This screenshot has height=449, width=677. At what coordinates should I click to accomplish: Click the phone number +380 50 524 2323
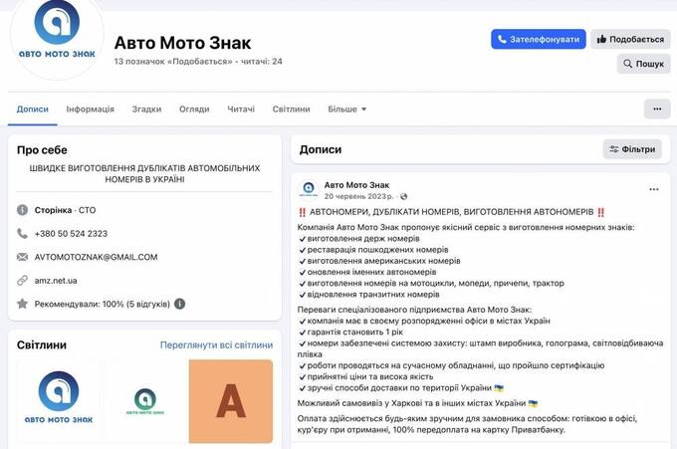[71, 233]
